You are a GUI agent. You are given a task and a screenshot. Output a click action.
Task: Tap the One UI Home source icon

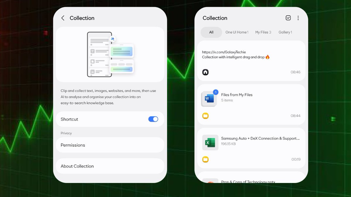click(206, 72)
